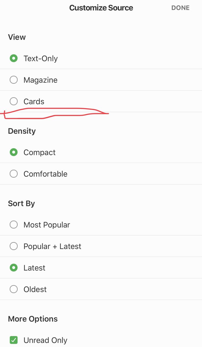Viewport: 202px width, 347px height.
Task: Click the Density section heading
Action: (22, 131)
